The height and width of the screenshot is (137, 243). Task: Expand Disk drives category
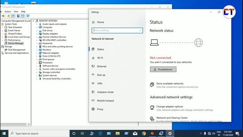coord(37,30)
